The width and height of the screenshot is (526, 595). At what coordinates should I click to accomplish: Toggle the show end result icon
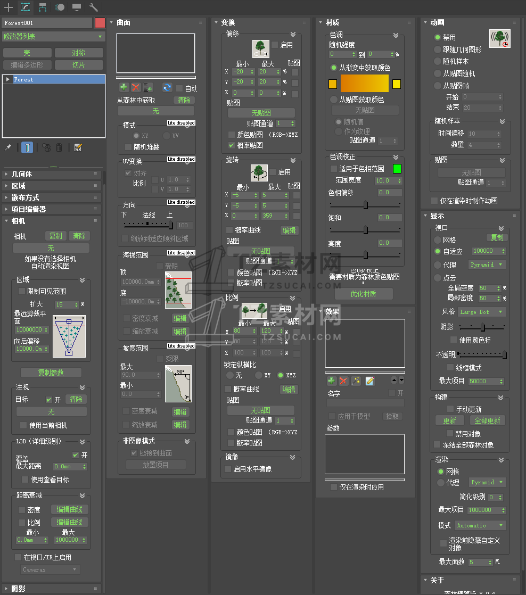(x=27, y=147)
